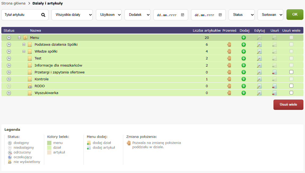Click the search magnifier icon in title field
Screen dimensions: 305x173
43,15
